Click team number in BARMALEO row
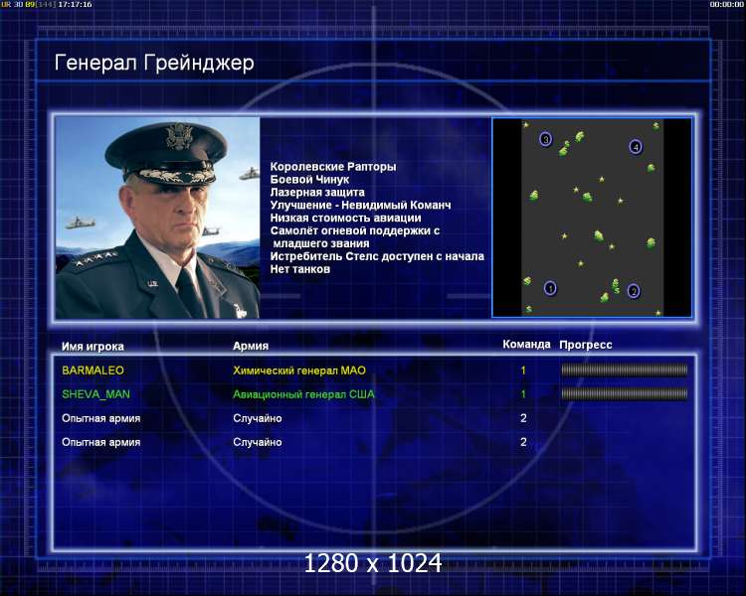The width and height of the screenshot is (746, 596). pyautogui.click(x=523, y=371)
